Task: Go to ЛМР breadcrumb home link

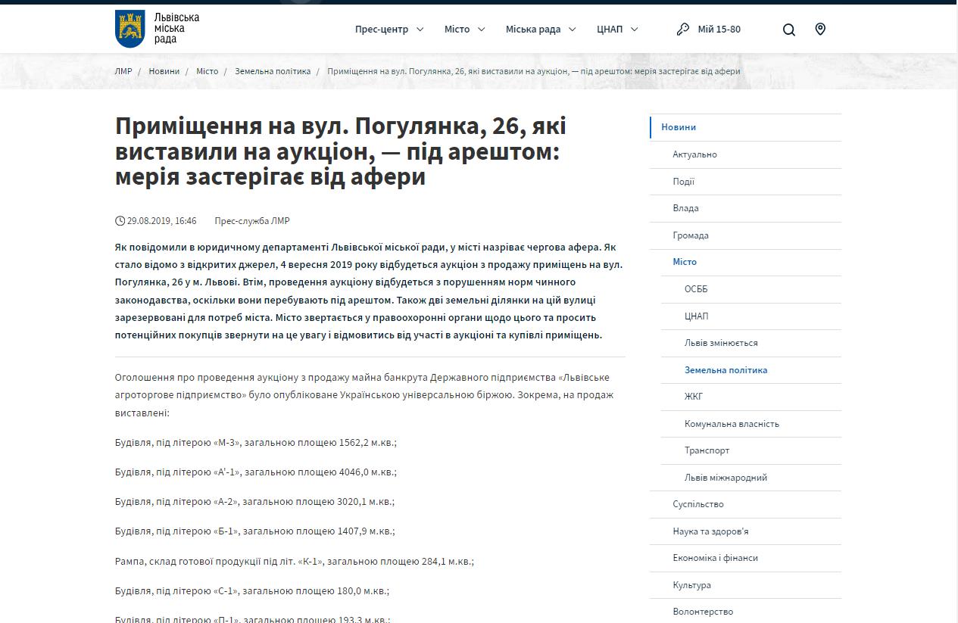Action: (123, 71)
